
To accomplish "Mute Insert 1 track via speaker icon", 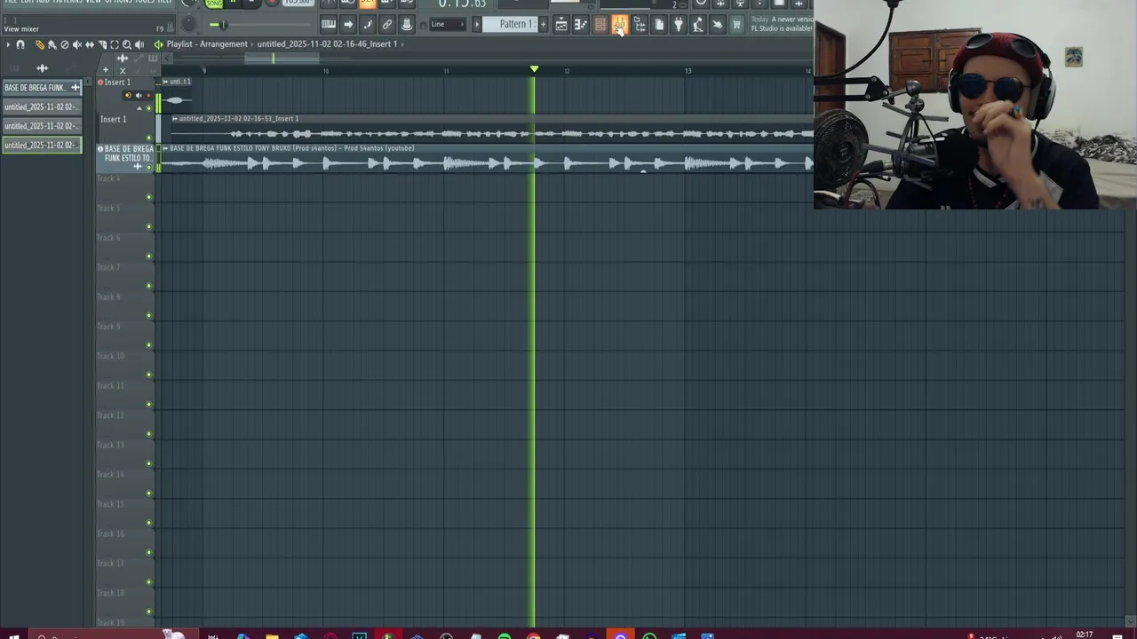I will click(139, 95).
